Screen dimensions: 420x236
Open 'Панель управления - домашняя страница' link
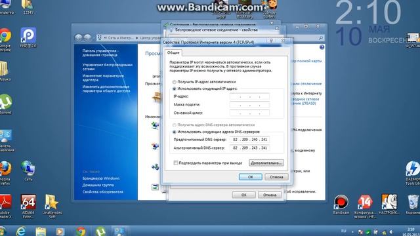[100, 52]
